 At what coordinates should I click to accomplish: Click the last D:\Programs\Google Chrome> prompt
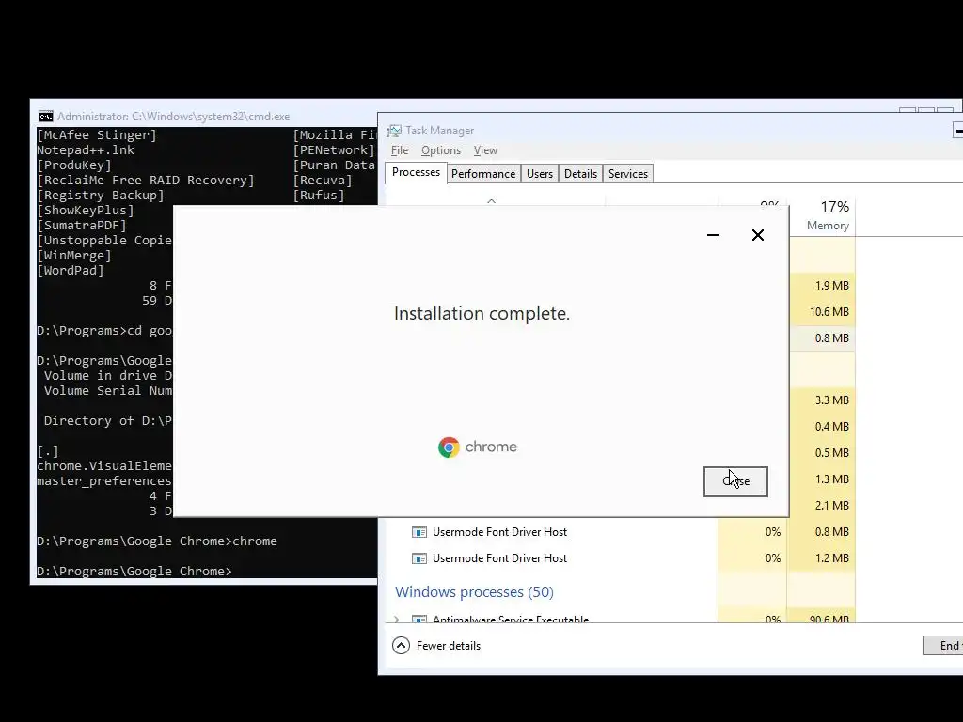pyautogui.click(x=134, y=571)
